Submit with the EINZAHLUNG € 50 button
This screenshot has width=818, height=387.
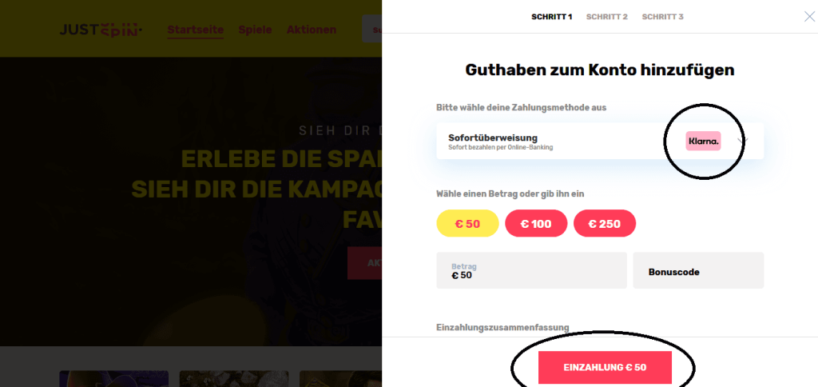pyautogui.click(x=605, y=367)
